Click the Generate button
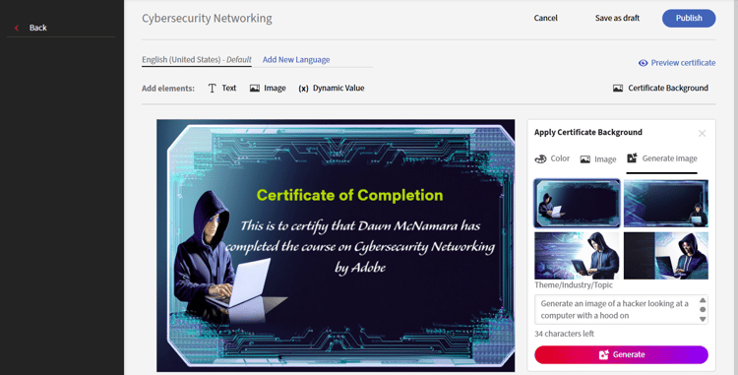Screen dimensions: 738x375 click(x=621, y=354)
